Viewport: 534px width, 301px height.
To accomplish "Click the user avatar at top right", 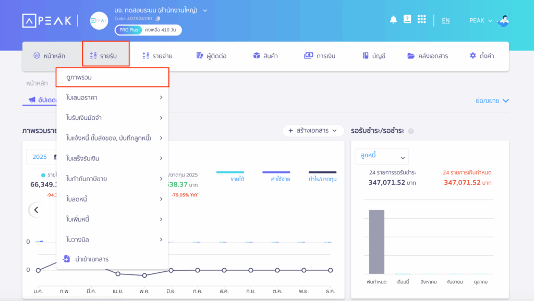I will [x=503, y=20].
